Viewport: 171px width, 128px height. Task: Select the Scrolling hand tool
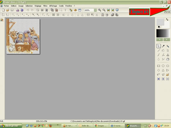pyautogui.click(x=168, y=59)
